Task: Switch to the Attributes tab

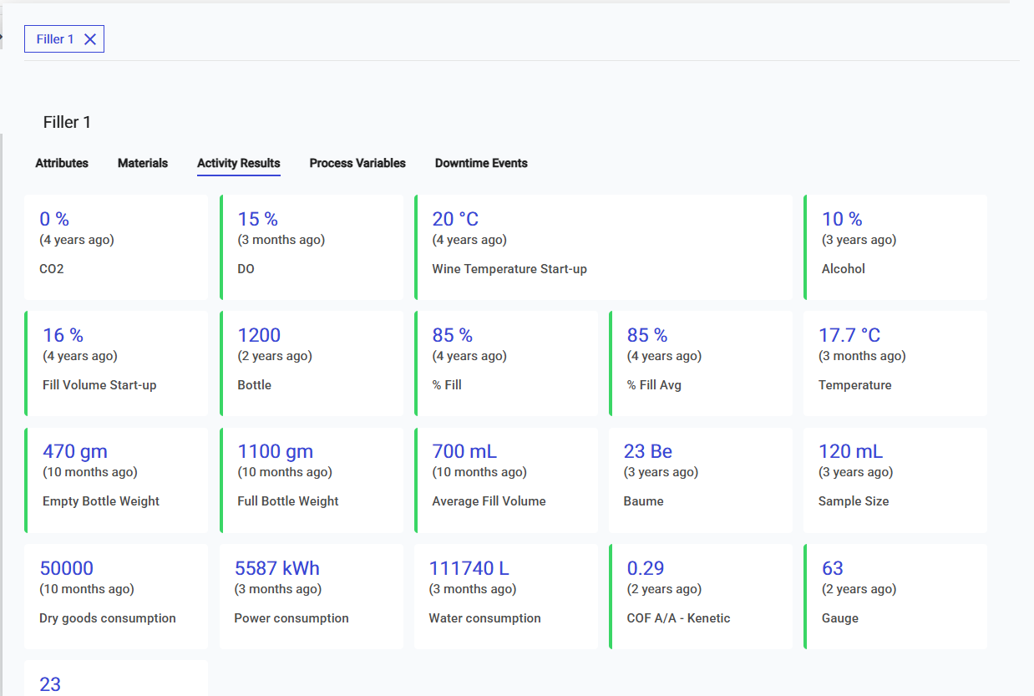Action: 62,163
